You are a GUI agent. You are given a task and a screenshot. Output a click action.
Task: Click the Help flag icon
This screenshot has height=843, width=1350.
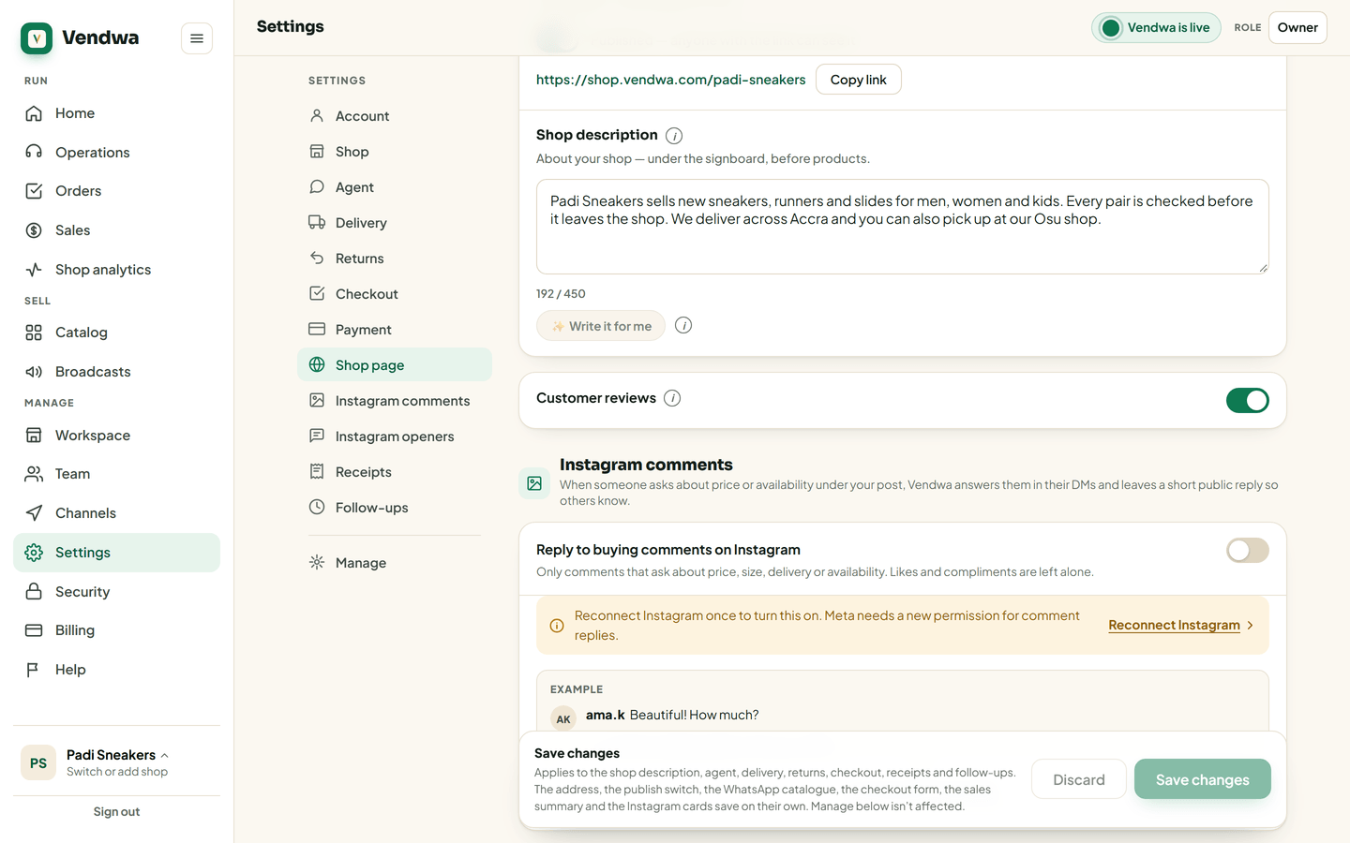[x=34, y=670]
